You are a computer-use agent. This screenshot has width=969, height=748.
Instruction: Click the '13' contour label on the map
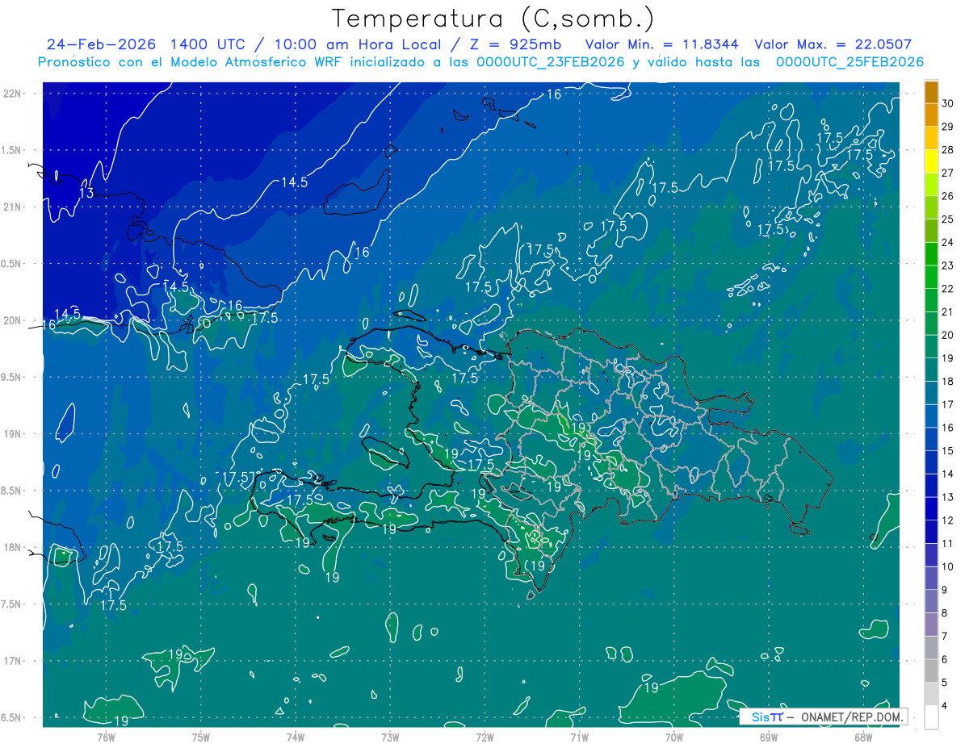coord(87,193)
